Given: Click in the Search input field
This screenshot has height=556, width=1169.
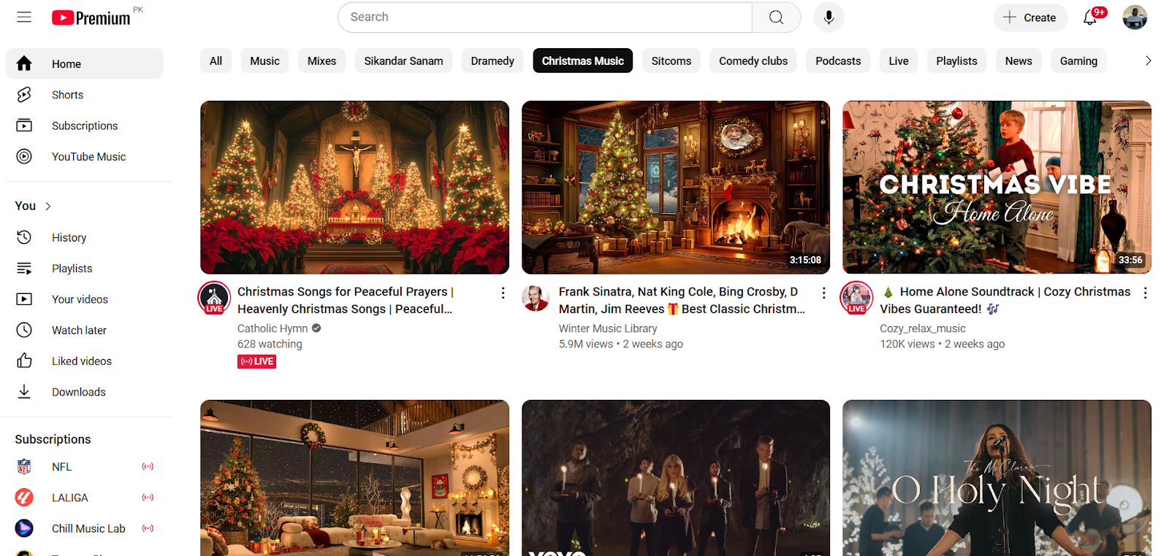Looking at the screenshot, I should pos(545,17).
